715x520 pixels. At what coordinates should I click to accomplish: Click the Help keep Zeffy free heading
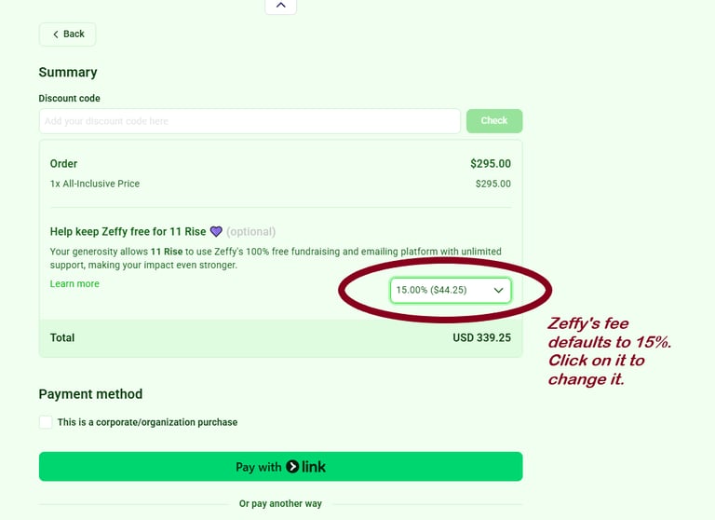(x=128, y=231)
